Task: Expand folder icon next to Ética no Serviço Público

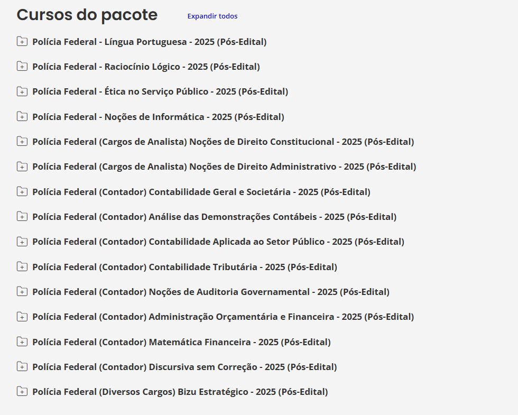Action: [x=22, y=91]
